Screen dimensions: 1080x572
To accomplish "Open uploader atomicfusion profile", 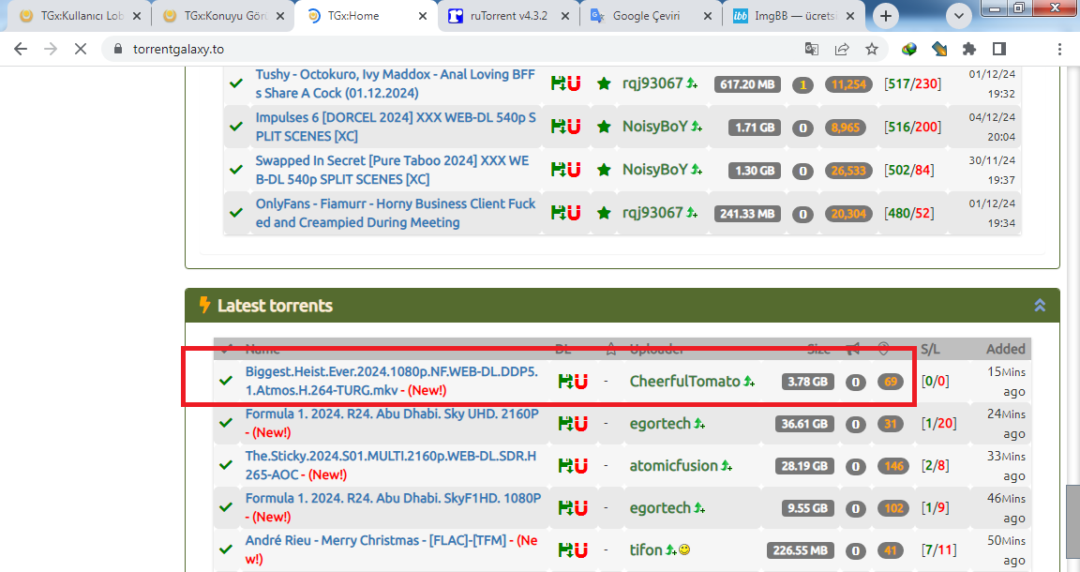I will (674, 466).
